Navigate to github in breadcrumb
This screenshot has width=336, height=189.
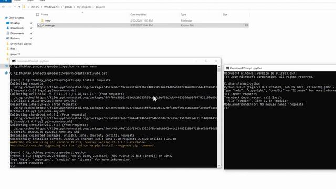coord(68,7)
